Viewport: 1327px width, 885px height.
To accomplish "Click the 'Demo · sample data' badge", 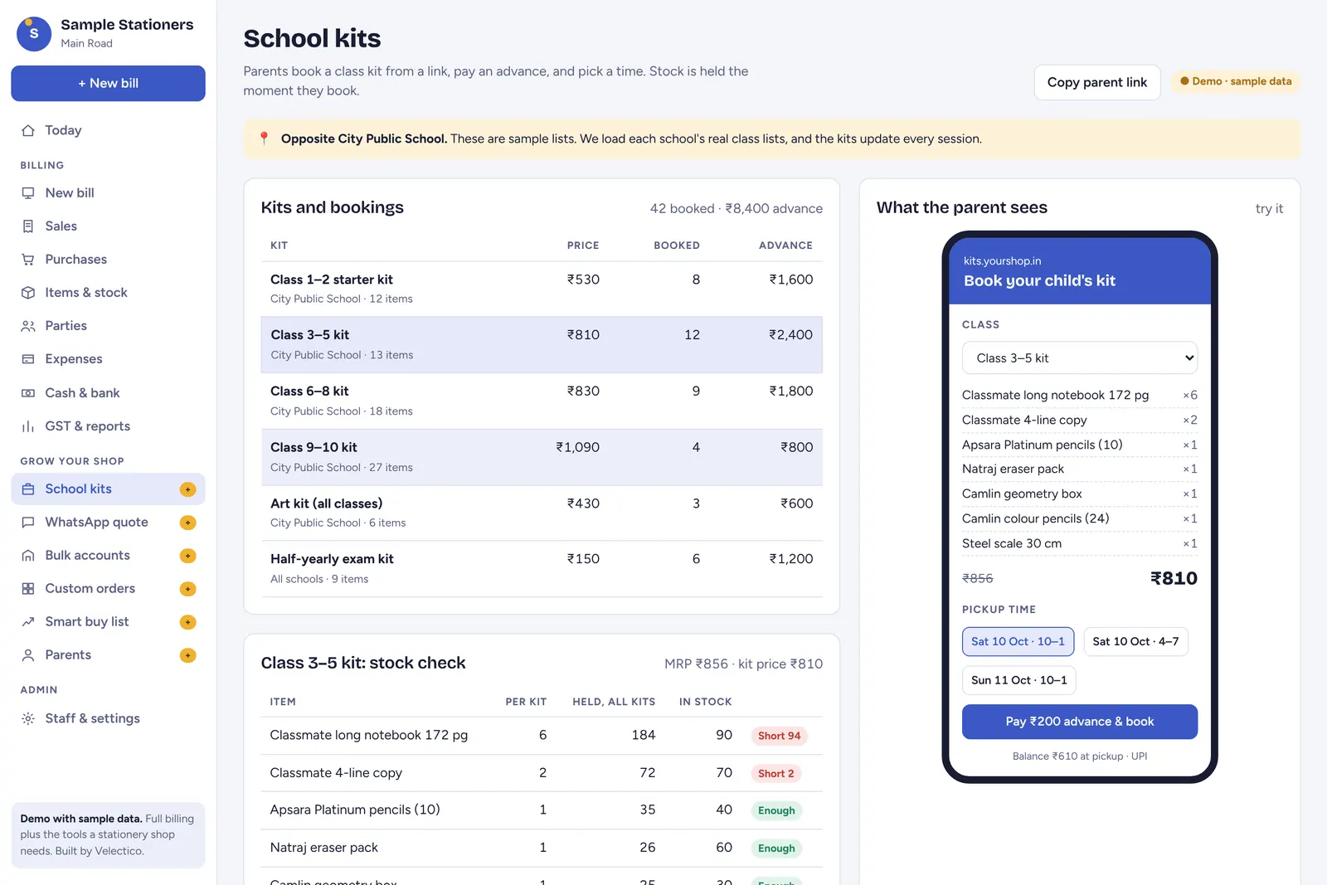I will click(1236, 81).
